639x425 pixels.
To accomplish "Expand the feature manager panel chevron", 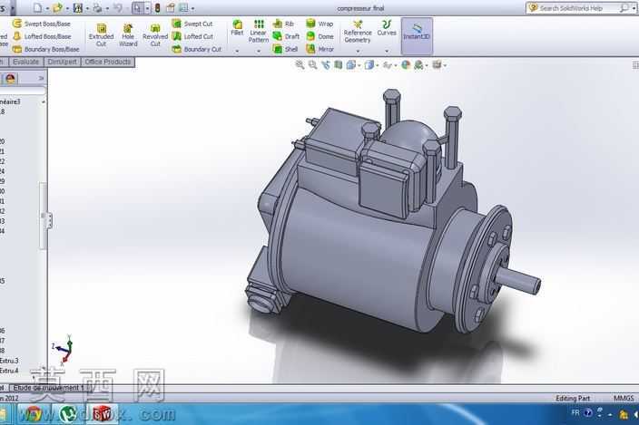I will [41, 78].
